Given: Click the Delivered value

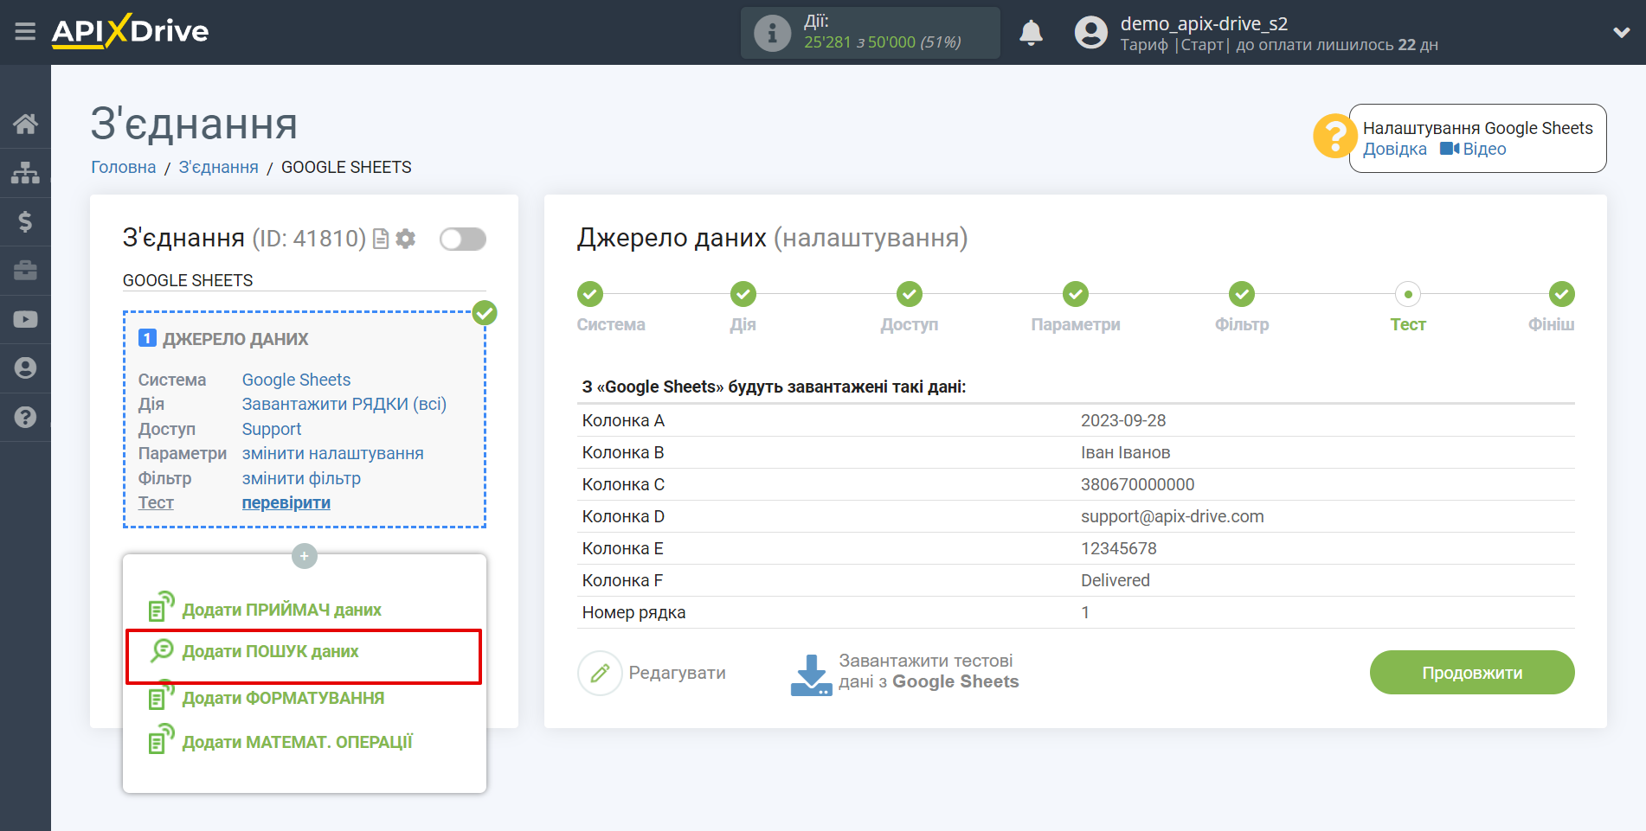Looking at the screenshot, I should [x=1115, y=580].
